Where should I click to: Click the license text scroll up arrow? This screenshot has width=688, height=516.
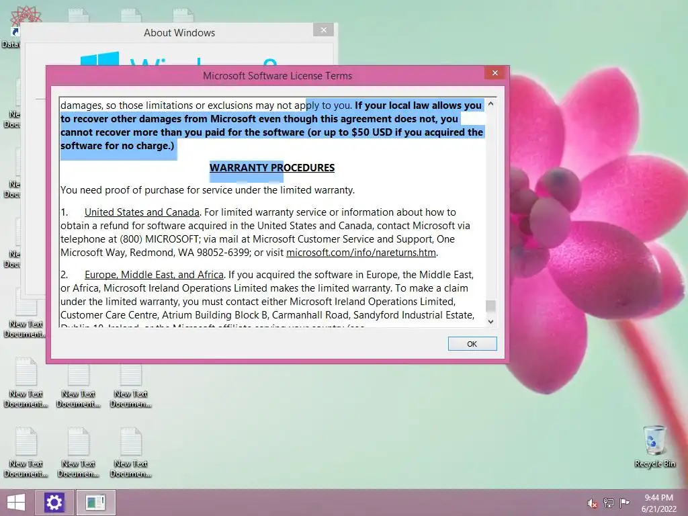coord(490,104)
